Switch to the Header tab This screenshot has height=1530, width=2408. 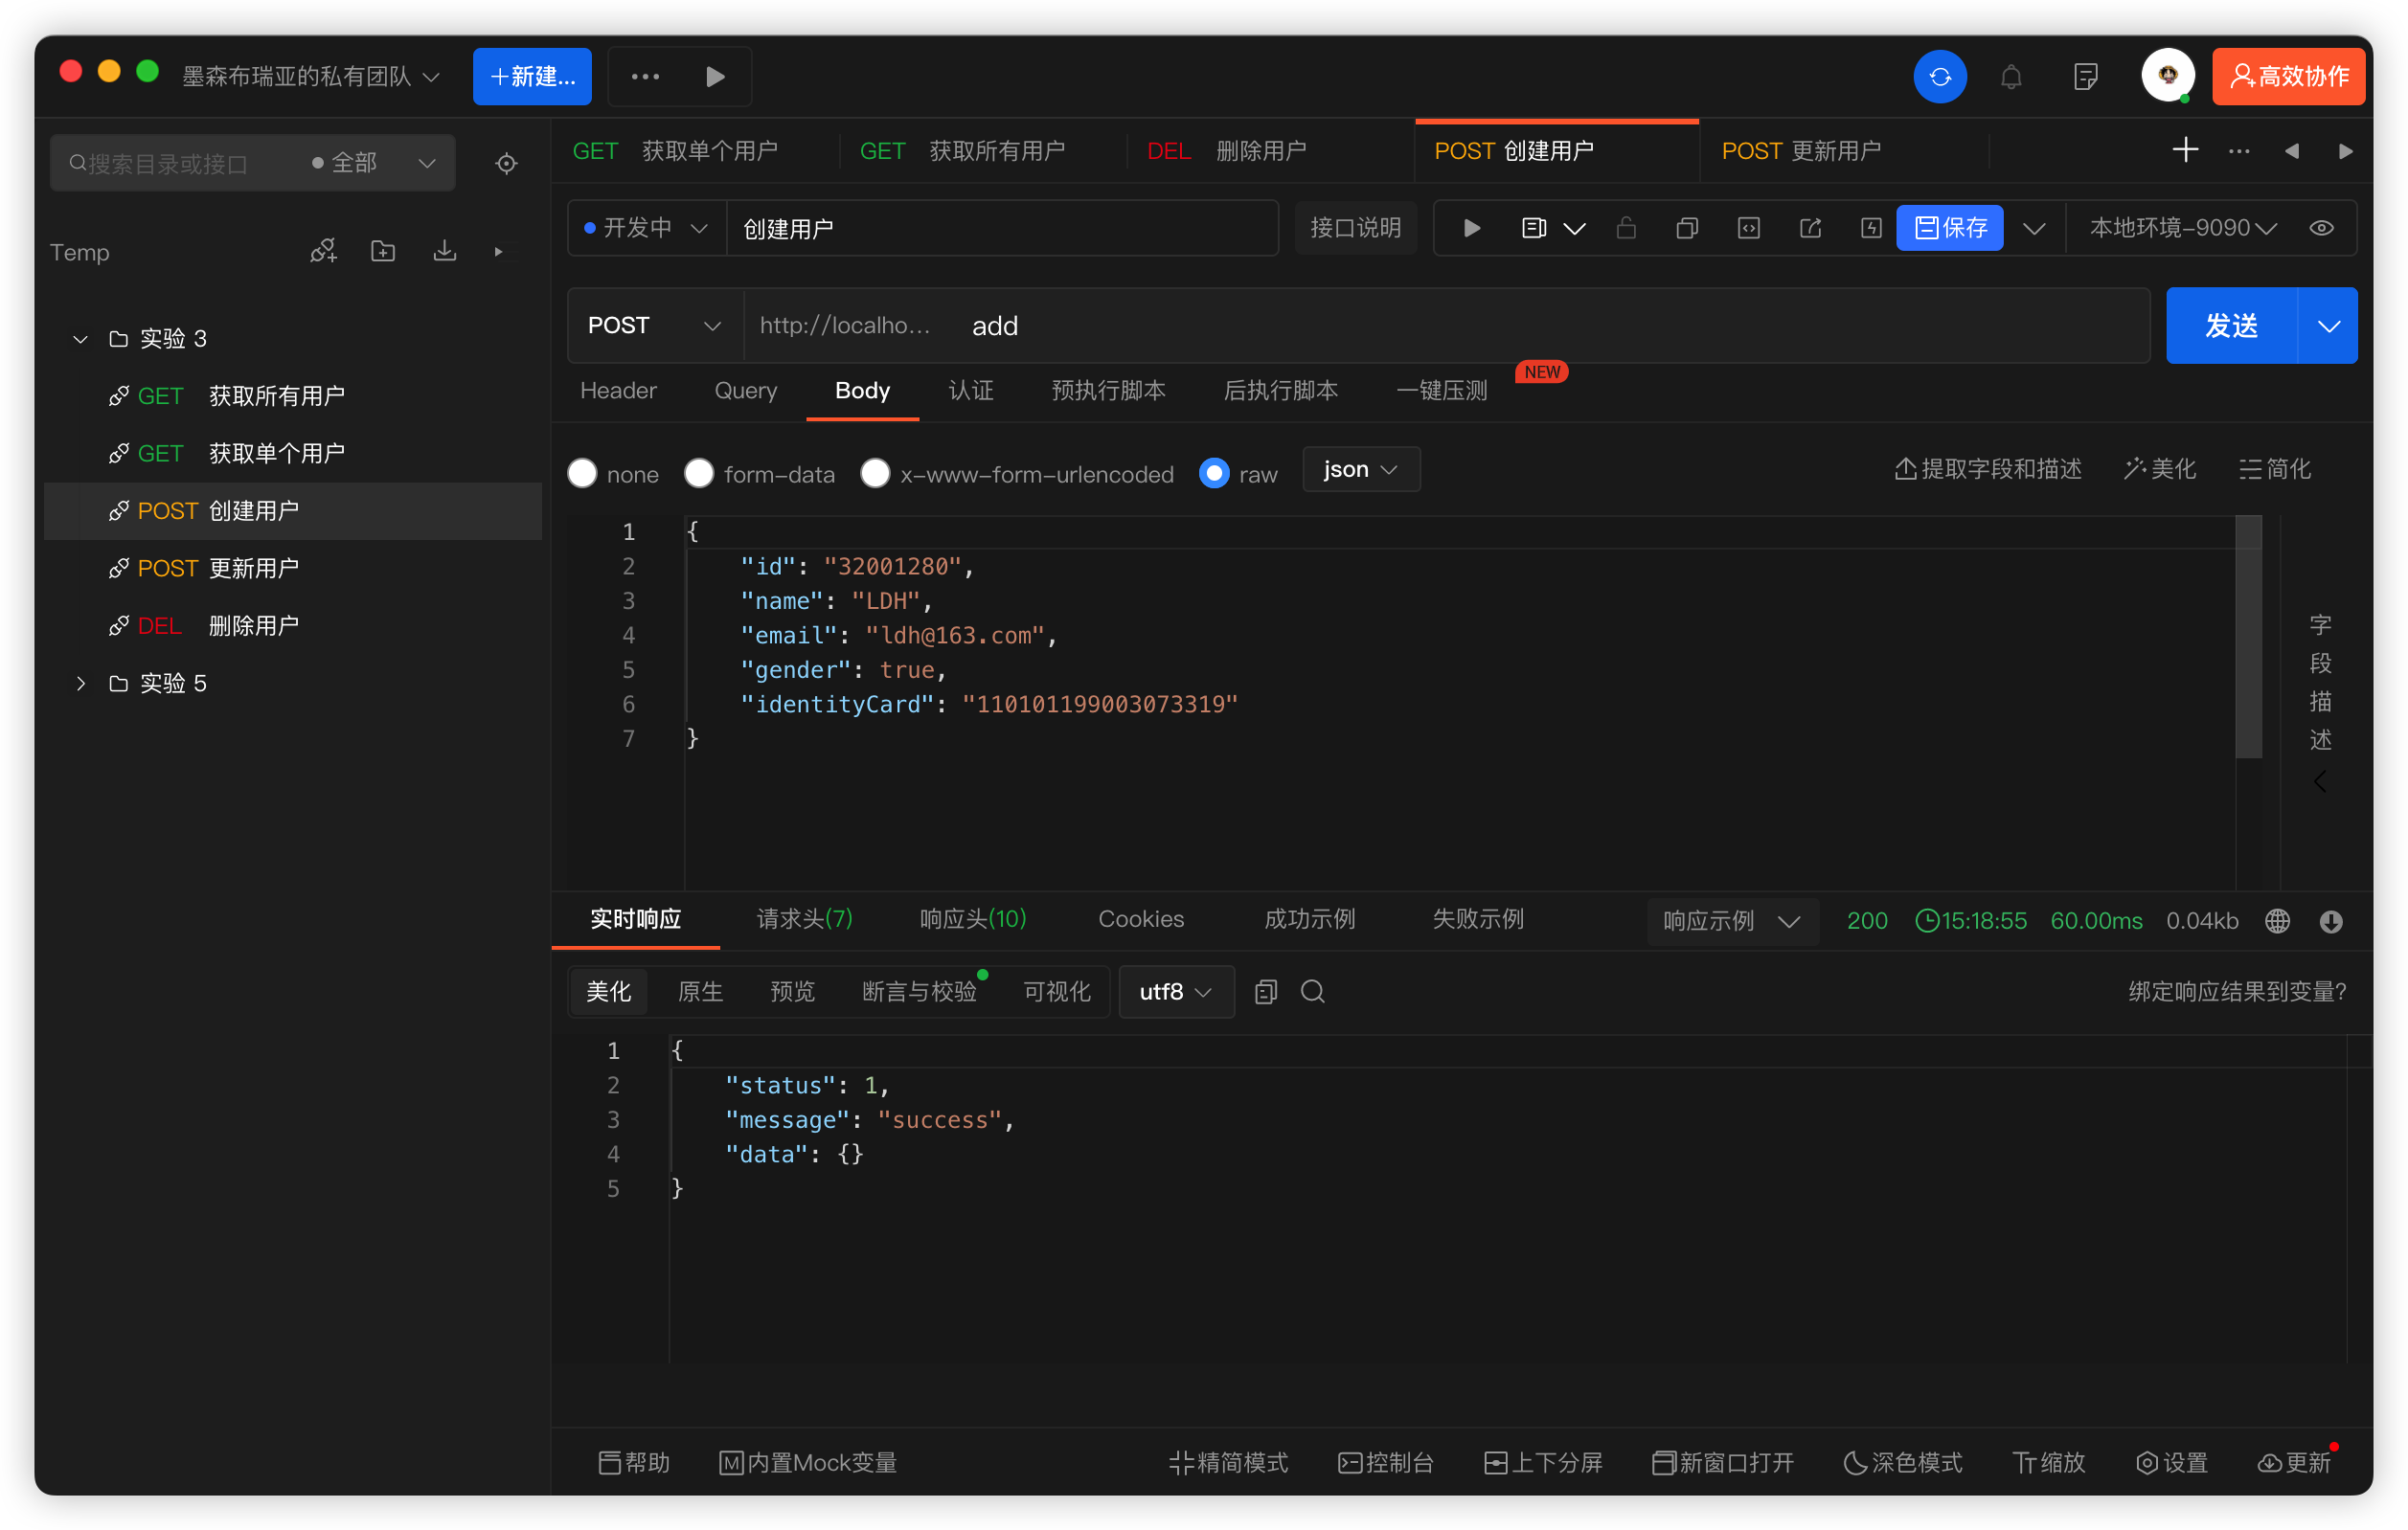click(x=618, y=390)
